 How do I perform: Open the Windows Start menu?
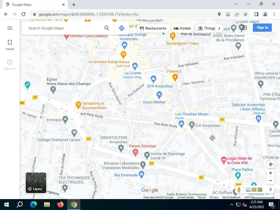point(7,205)
